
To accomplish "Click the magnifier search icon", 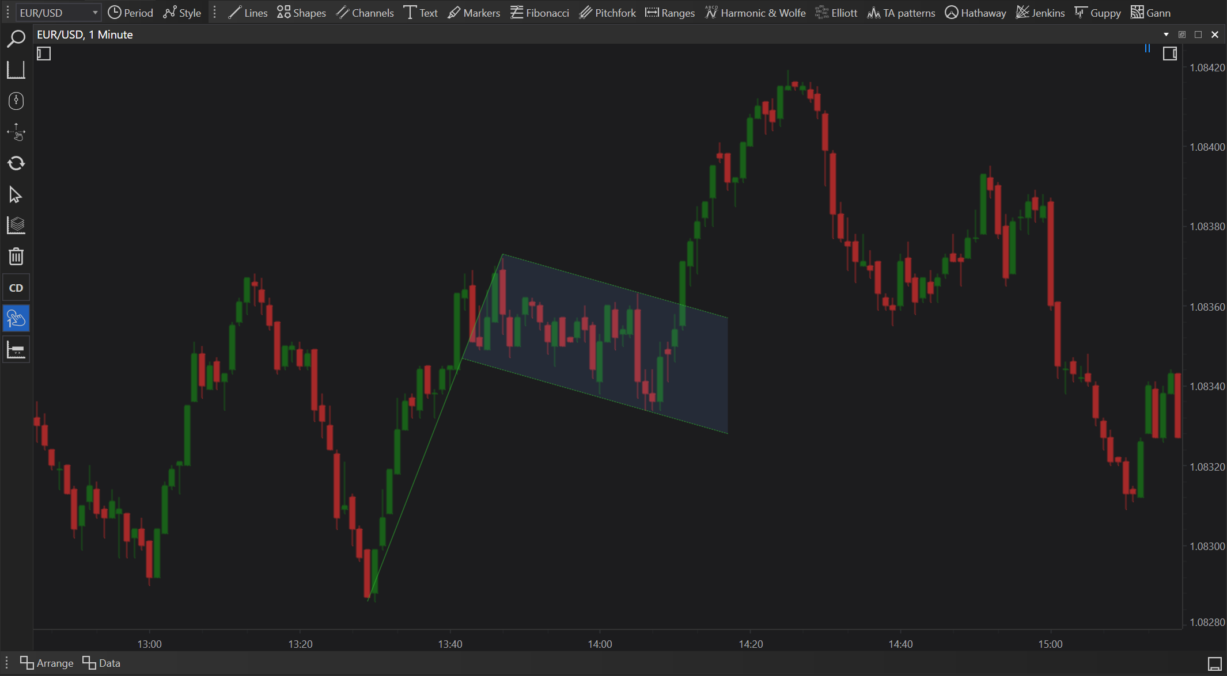I will (x=16, y=39).
